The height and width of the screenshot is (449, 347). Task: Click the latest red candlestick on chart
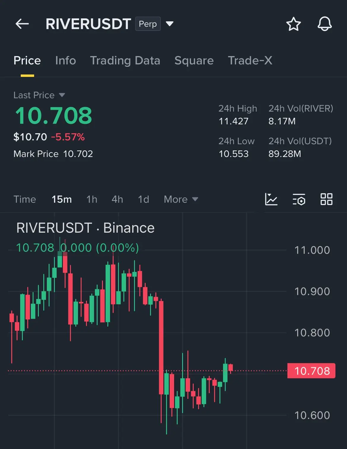click(230, 368)
